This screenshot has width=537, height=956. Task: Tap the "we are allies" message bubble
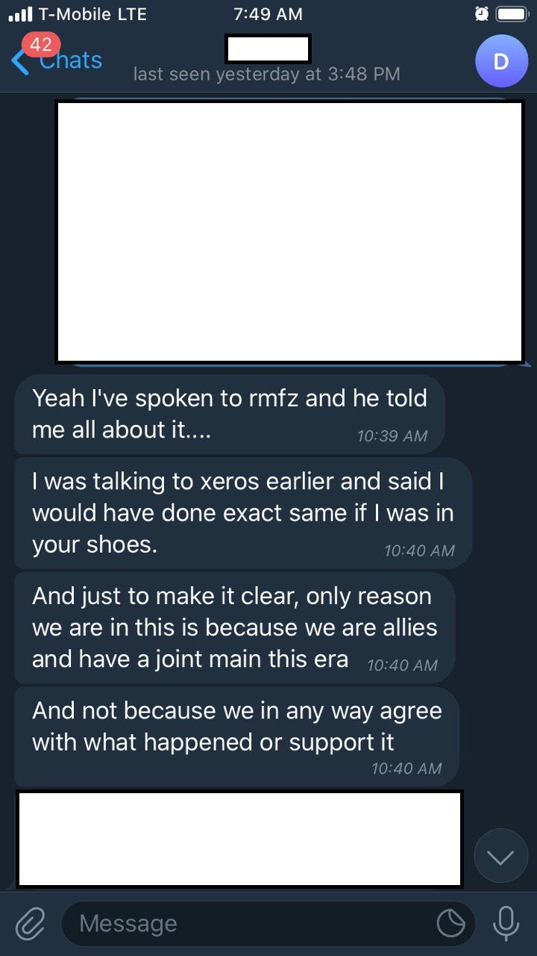[234, 627]
